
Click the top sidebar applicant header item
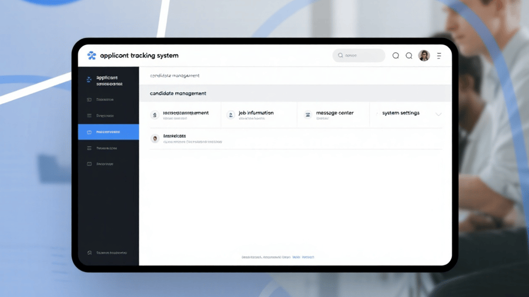tap(108, 80)
